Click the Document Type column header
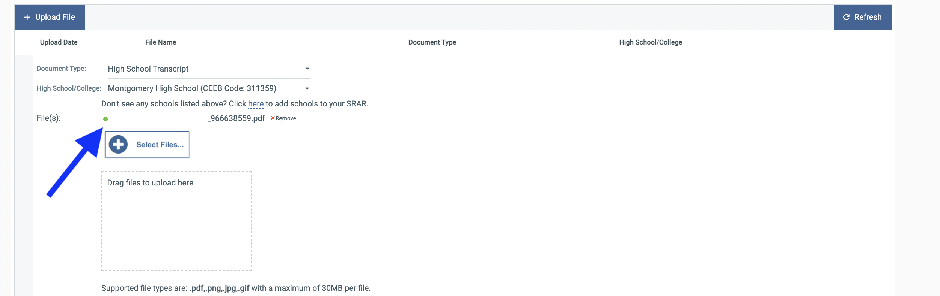 click(432, 42)
